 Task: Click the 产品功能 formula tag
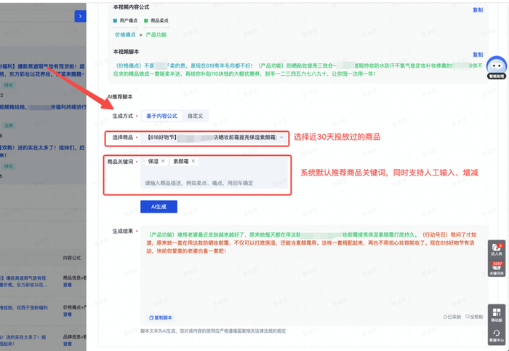pyautogui.click(x=156, y=35)
